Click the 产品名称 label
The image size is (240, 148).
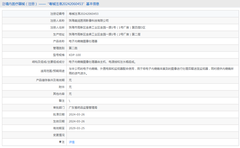(x=59, y=41)
